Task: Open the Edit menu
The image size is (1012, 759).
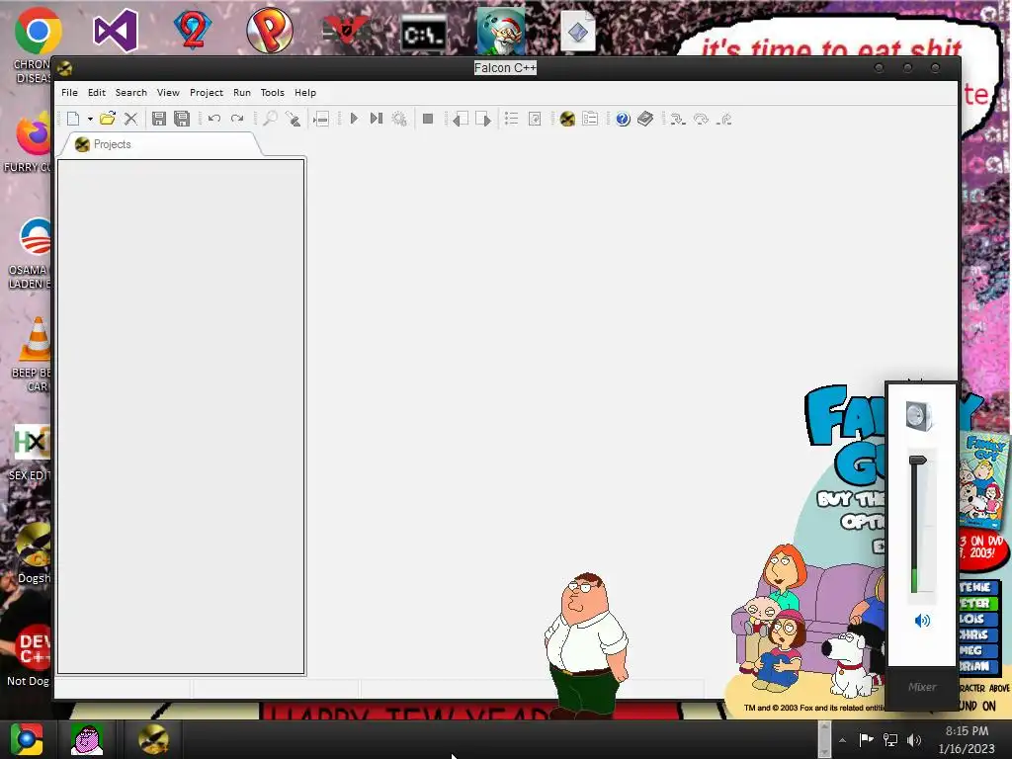Action: 97,92
